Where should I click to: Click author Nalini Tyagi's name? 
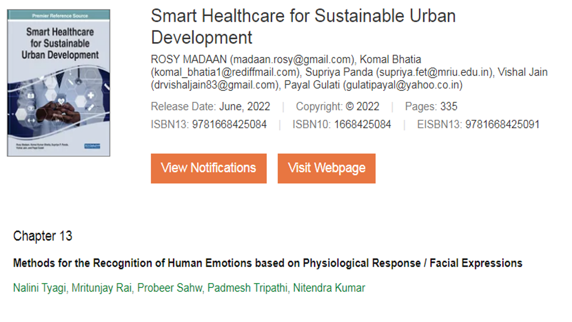point(40,288)
